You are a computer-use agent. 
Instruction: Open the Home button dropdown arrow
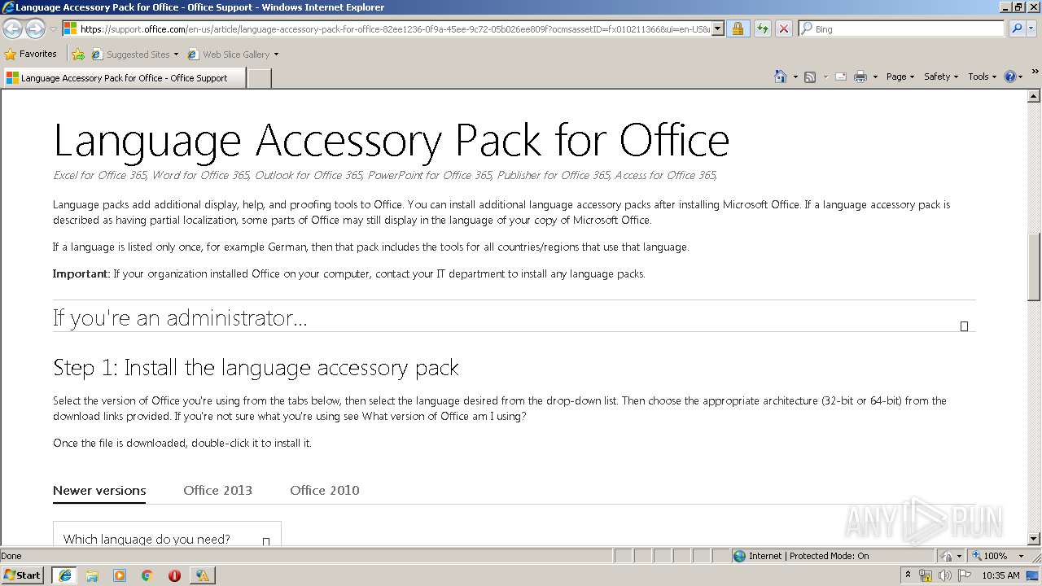[x=795, y=77]
